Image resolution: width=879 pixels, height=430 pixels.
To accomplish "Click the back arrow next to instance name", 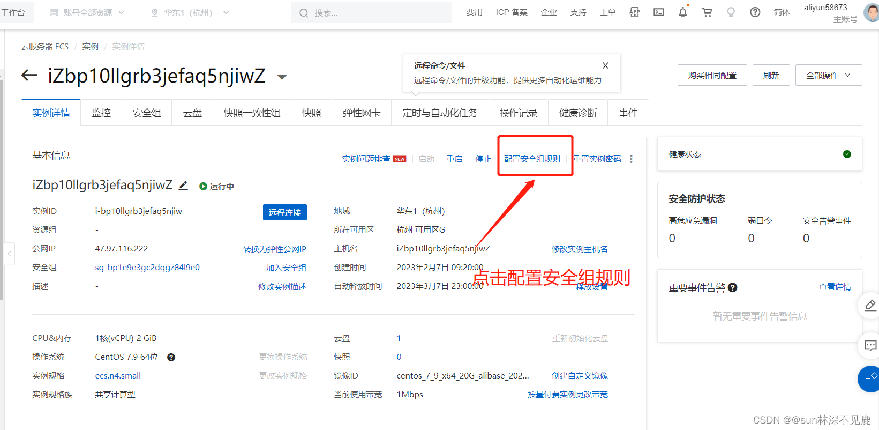I will pos(29,76).
